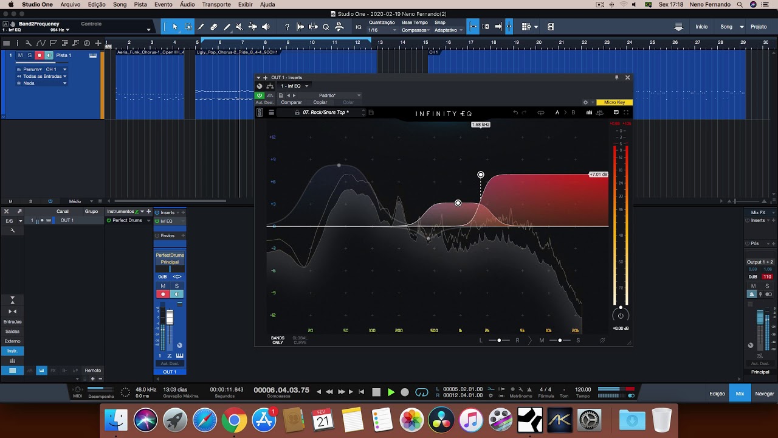Image resolution: width=778 pixels, height=438 pixels.
Task: Toggle monitor on Pista 1
Action: click(49, 55)
